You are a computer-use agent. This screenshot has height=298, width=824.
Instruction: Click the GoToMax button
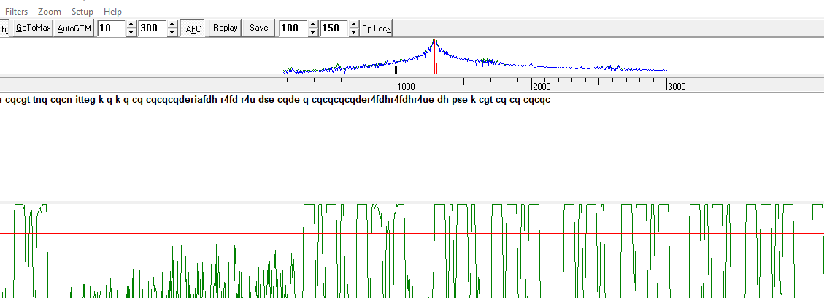33,28
